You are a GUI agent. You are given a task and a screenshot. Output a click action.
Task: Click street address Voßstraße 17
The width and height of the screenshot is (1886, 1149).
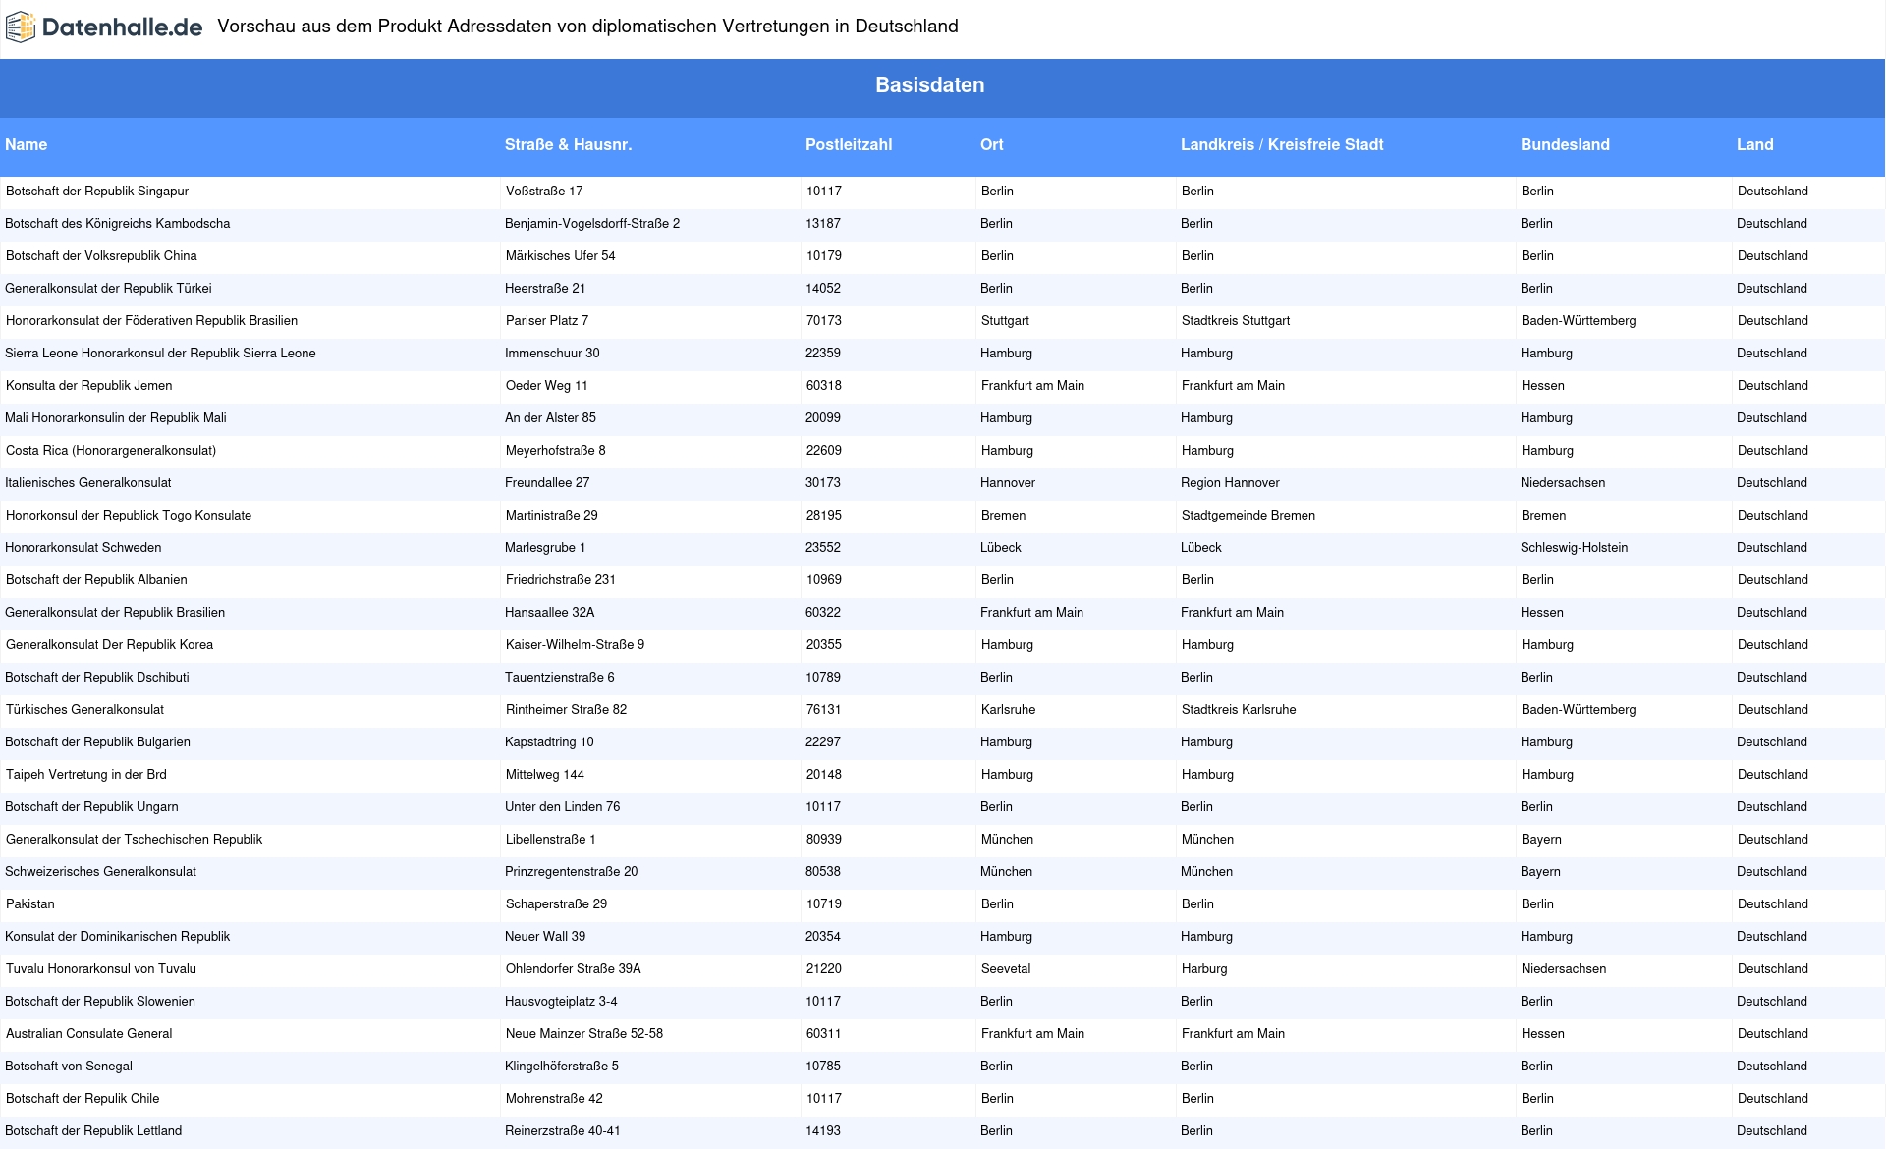click(544, 191)
